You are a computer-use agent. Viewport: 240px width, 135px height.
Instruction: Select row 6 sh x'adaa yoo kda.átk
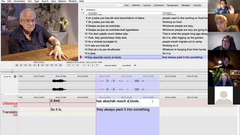click(144, 18)
